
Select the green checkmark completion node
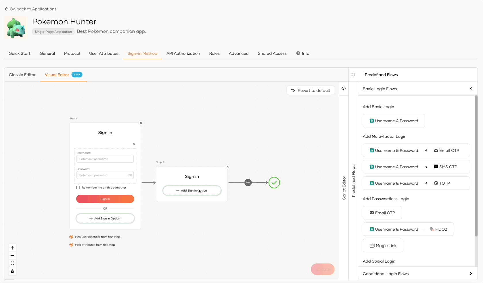(x=274, y=183)
